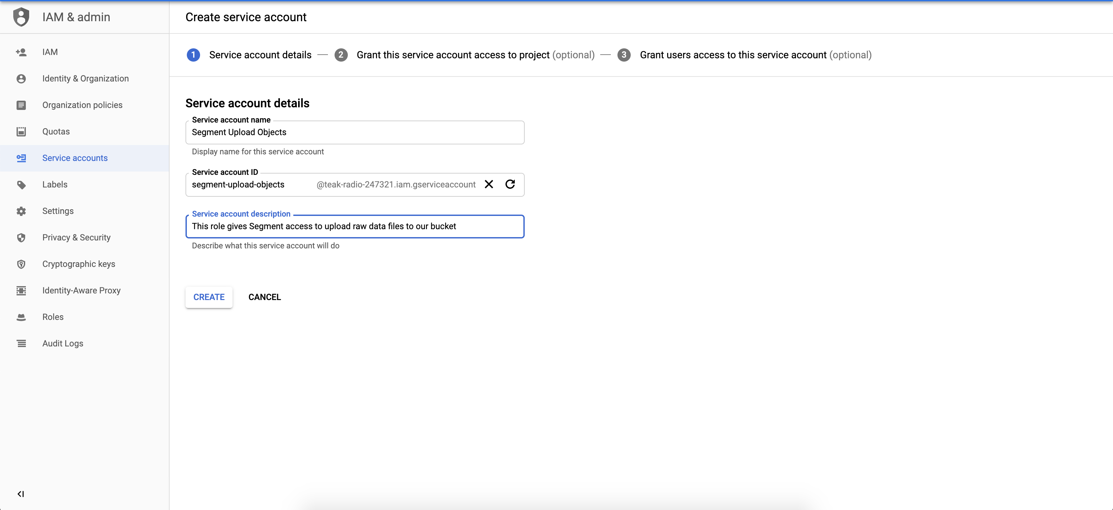Click the Settings gear icon

[x=21, y=211]
